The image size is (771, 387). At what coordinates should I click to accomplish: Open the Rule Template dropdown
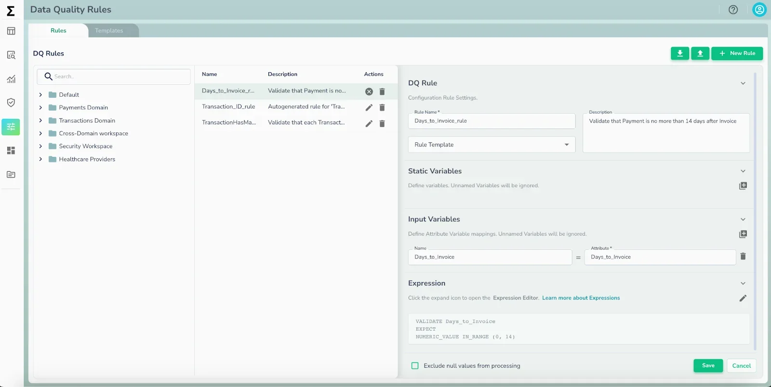[492, 144]
